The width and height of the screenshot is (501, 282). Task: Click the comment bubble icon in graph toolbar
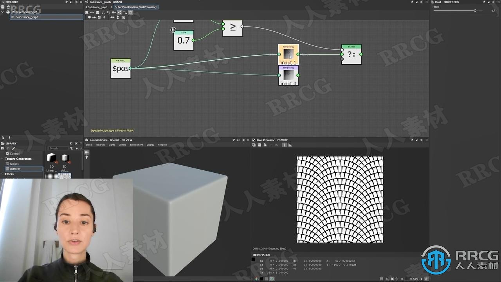pyautogui.click(x=89, y=17)
